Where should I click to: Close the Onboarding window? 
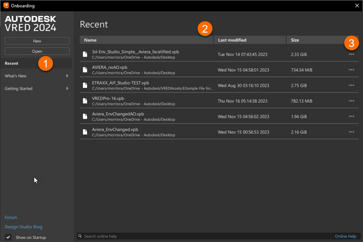(x=357, y=5)
